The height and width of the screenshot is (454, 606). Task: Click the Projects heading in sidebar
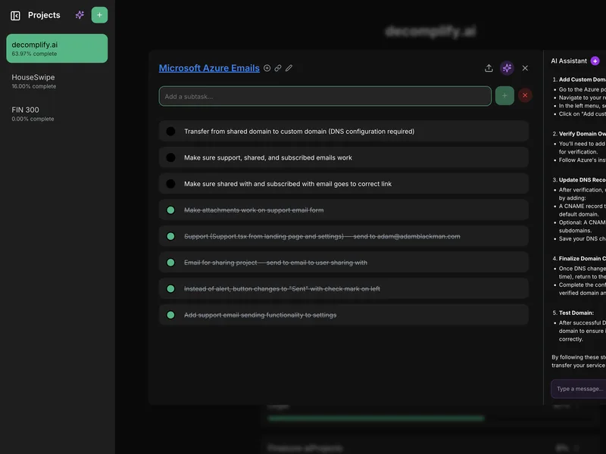tap(44, 15)
